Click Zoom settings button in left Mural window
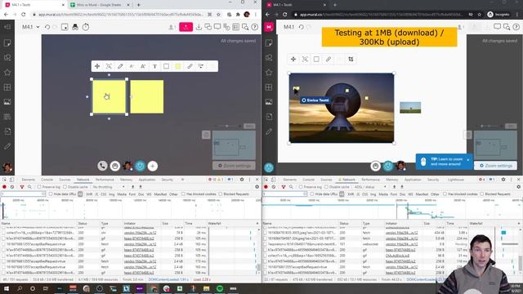 235,166
